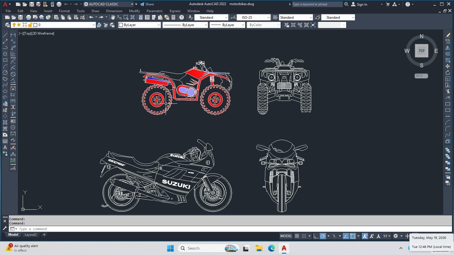Click the MODEL space button in status bar
Viewport: 454px width, 255px height.
point(286,236)
